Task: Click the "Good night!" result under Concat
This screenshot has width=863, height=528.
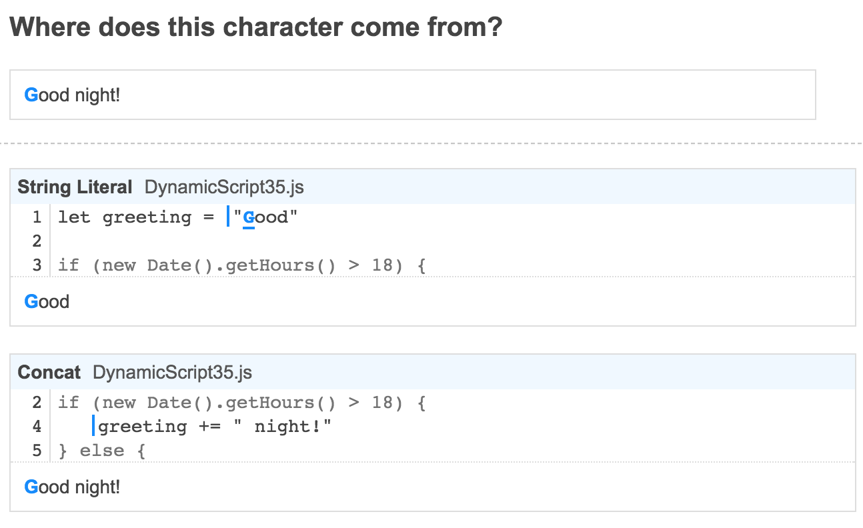Action: pos(72,487)
